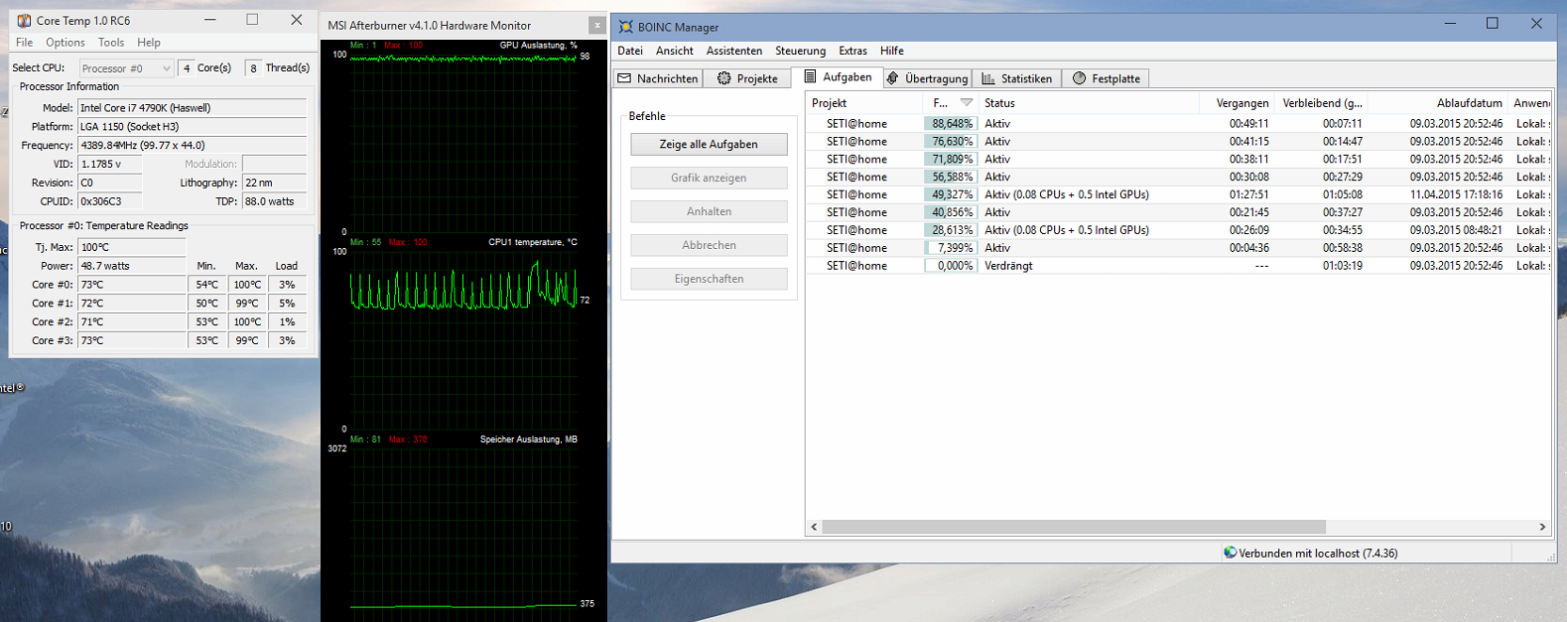The image size is (1567, 622).
Task: Open the Select CPU processor dropdown
Action: (x=126, y=68)
